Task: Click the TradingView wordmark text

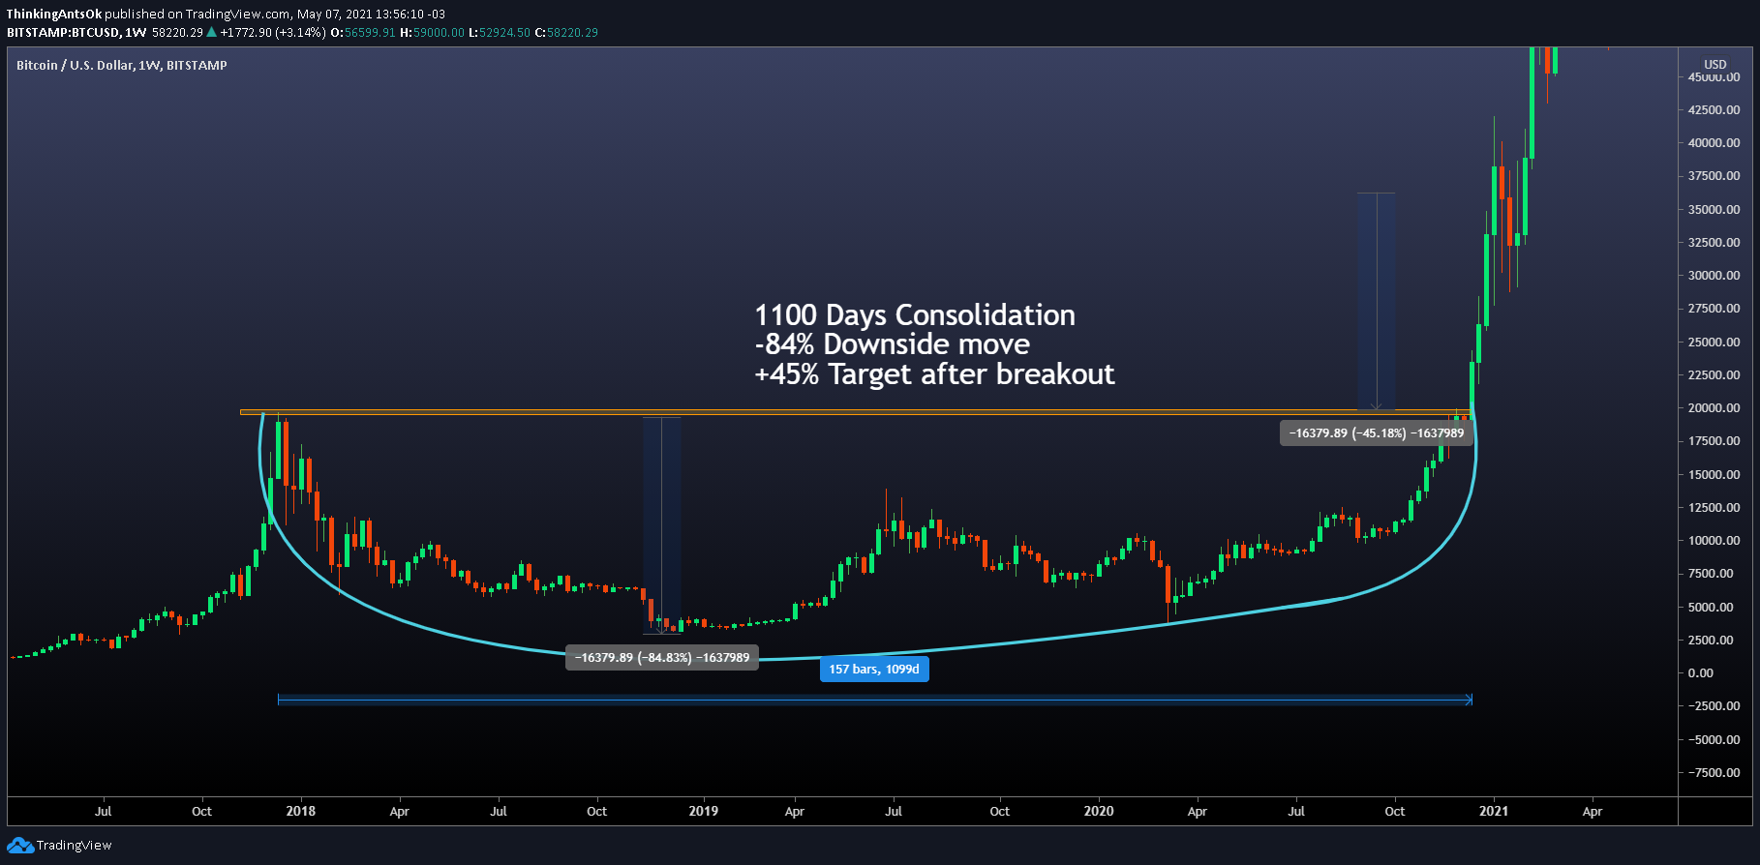Action: [75, 846]
